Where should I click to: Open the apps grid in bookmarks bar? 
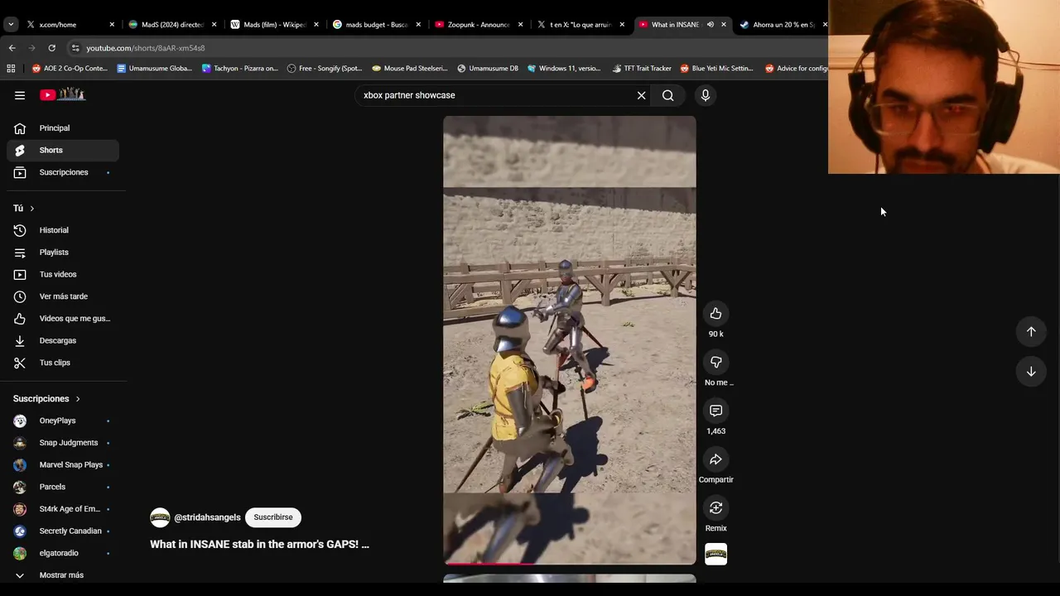pos(11,69)
